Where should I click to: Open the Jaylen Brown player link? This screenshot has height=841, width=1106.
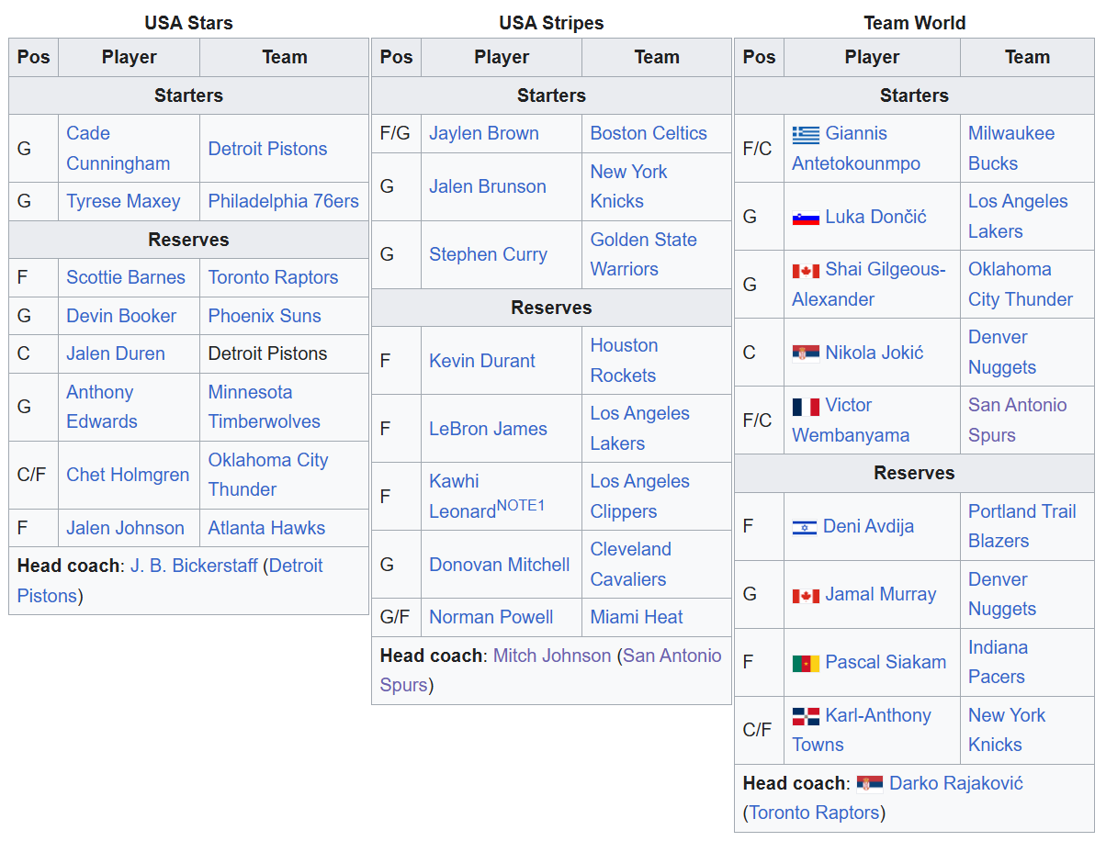click(x=484, y=133)
